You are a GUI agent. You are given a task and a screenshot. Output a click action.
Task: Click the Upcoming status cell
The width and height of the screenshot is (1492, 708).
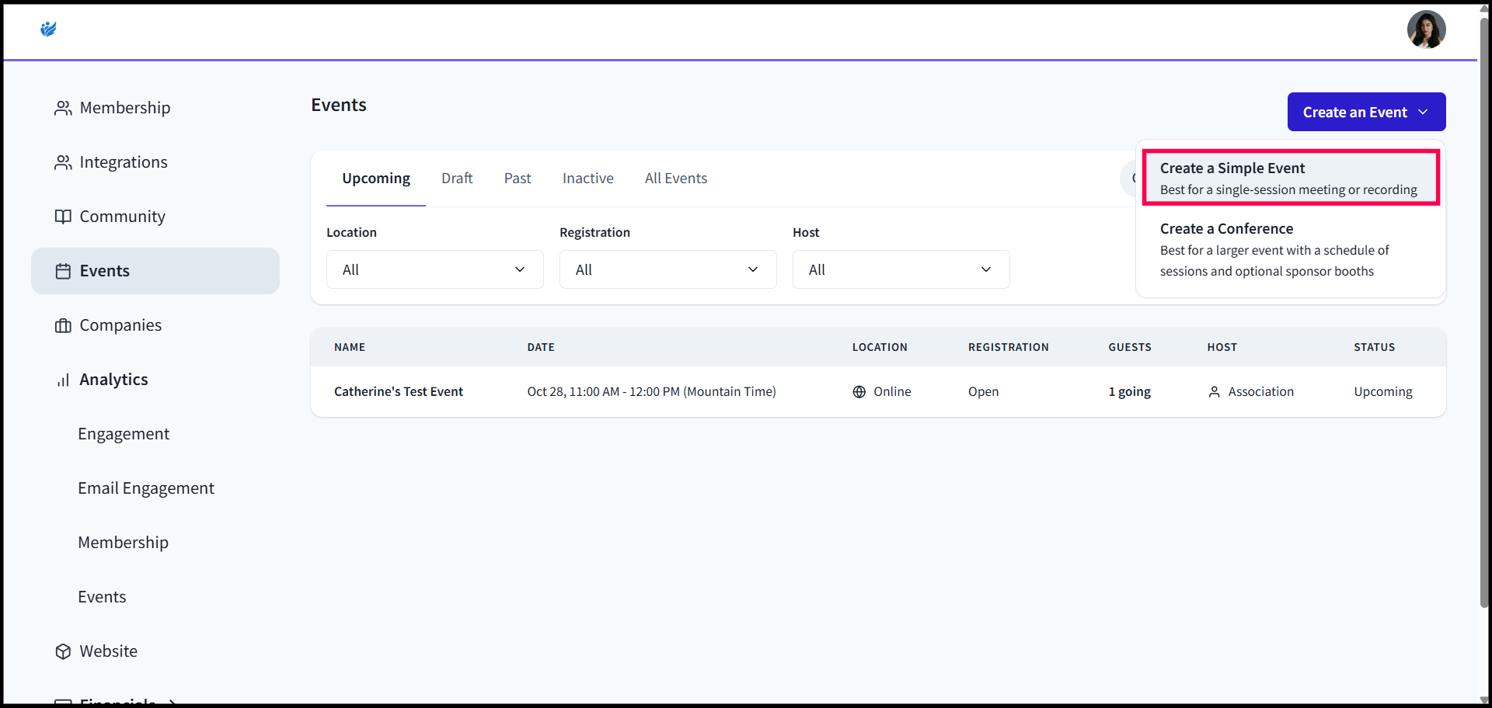point(1383,392)
